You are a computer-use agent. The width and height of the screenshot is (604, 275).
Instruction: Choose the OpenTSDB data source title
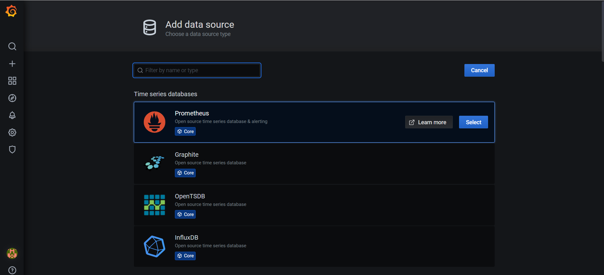[190, 196]
